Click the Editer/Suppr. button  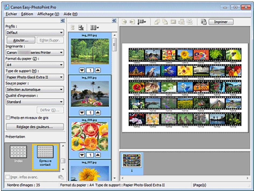coord(50,40)
